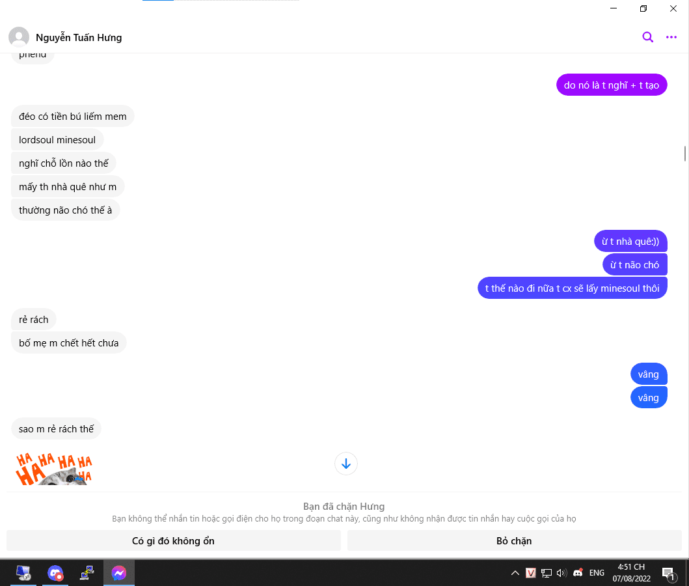
Task: Select message "ừ t nhà quê:))"
Action: tap(630, 242)
